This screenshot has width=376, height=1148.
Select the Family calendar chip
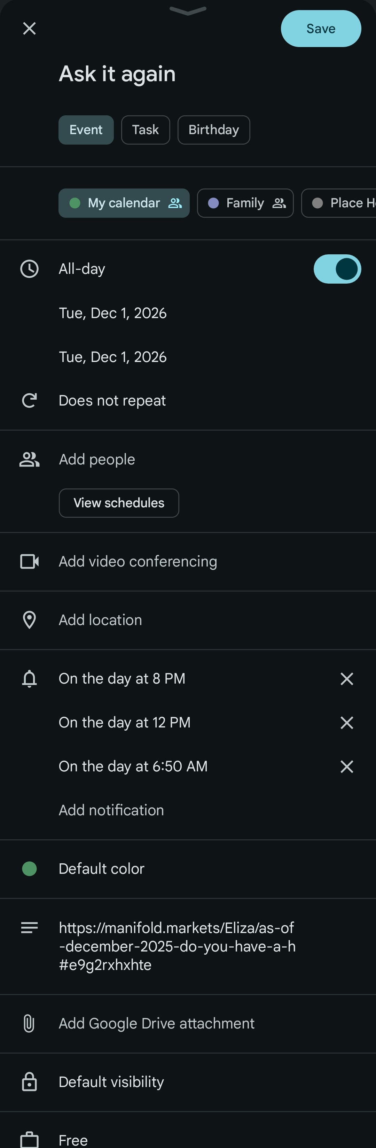[x=245, y=203]
